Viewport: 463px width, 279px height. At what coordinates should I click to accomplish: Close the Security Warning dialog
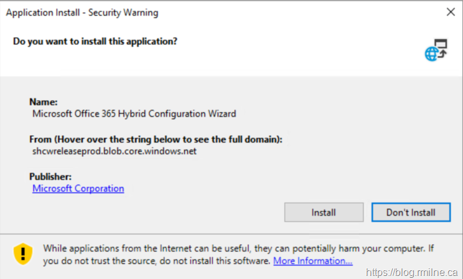coord(451,12)
